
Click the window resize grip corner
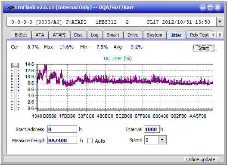(221, 159)
